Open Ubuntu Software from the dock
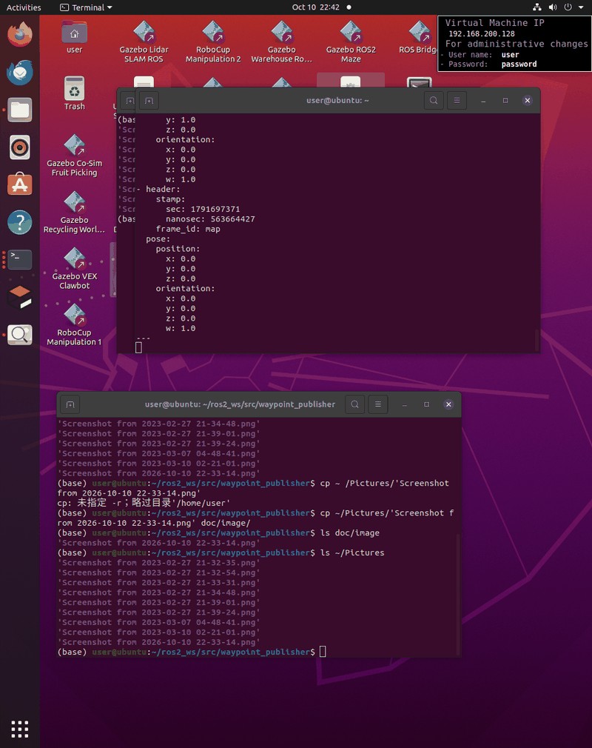Screen dimensions: 592x748 pyautogui.click(x=19, y=184)
